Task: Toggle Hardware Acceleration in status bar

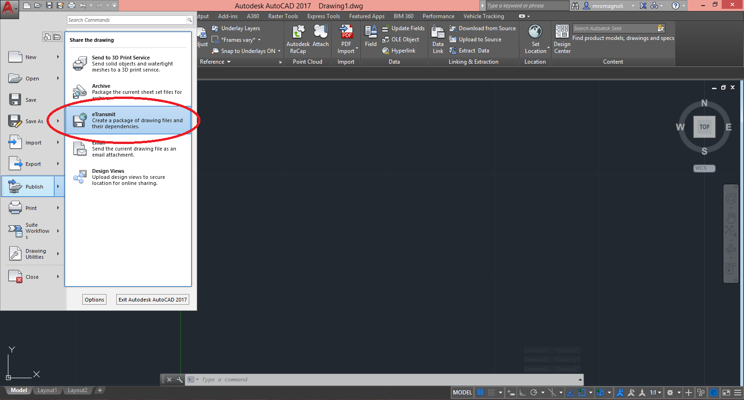Action: (714, 393)
